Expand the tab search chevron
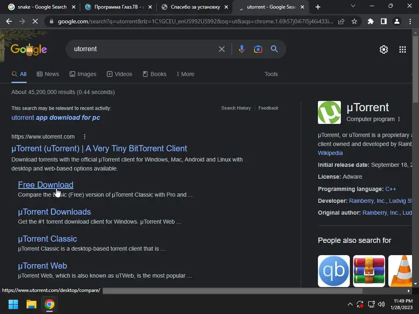The height and width of the screenshot is (314, 419). 353,6
